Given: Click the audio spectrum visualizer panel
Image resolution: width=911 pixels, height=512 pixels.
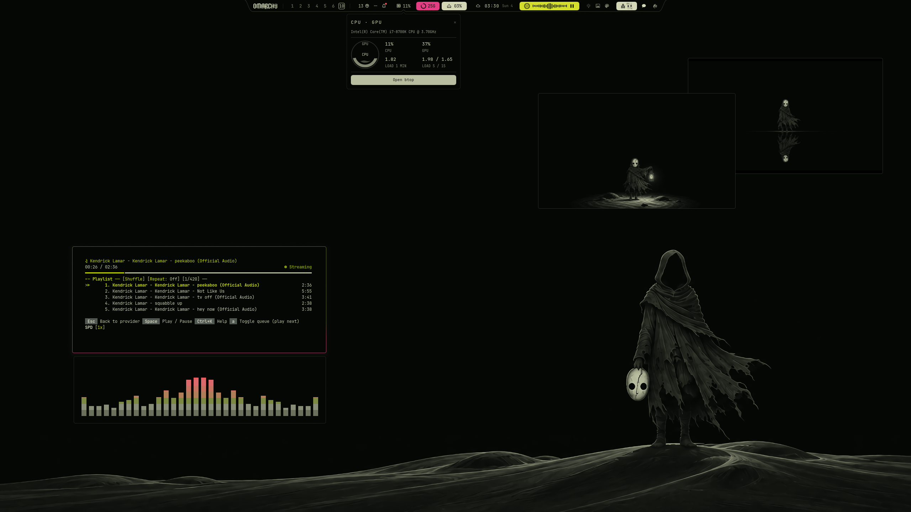Looking at the screenshot, I should coord(200,390).
